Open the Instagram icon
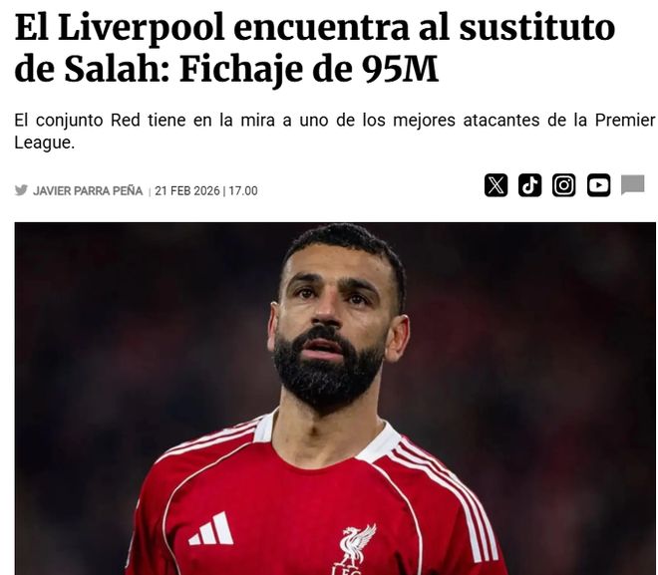The width and height of the screenshot is (658, 575). (563, 185)
